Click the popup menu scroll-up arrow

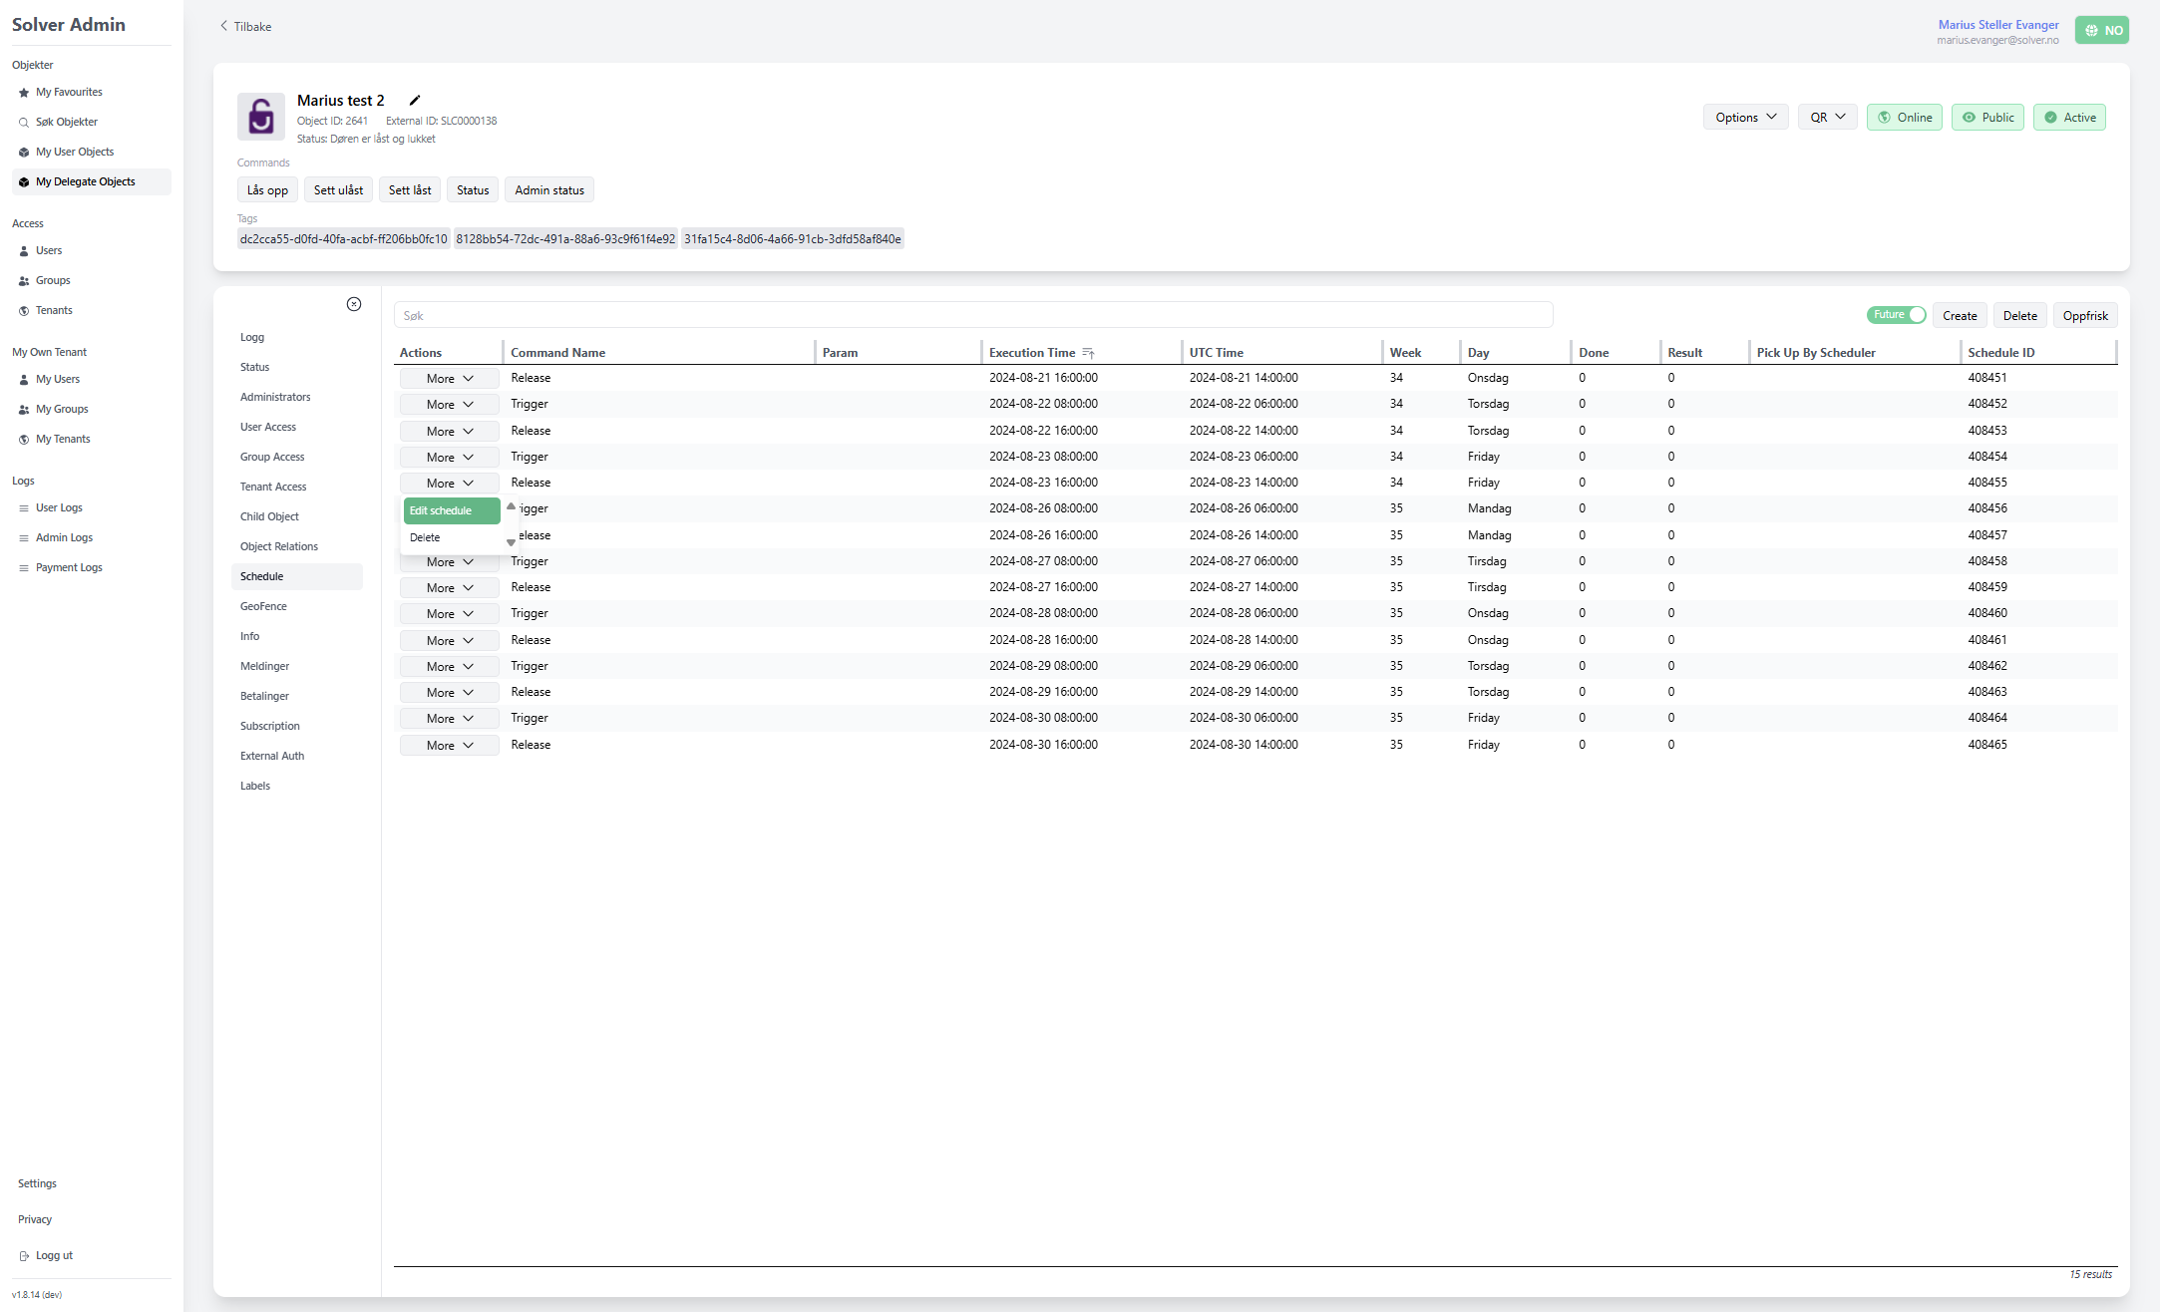[511, 506]
